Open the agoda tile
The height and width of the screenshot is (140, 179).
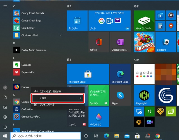point(144,74)
